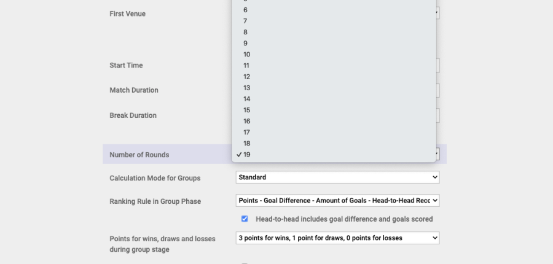The width and height of the screenshot is (553, 264).
Task: Choose 7 from the open dropdown list
Action: [x=246, y=21]
